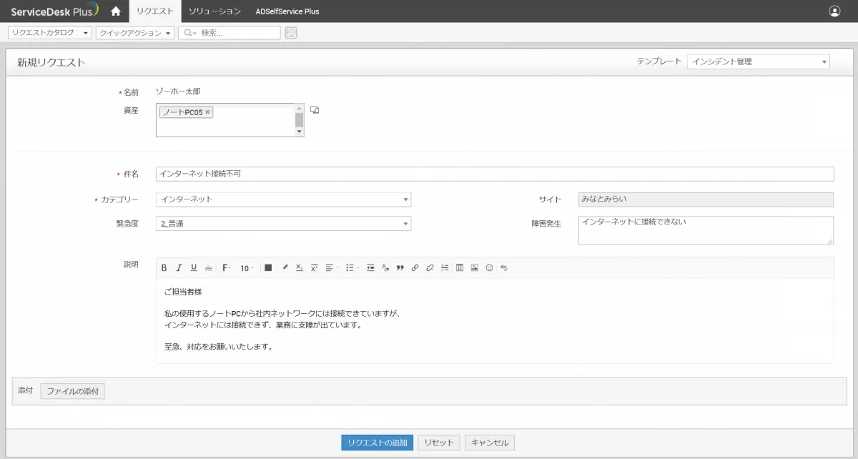Open the user profile icon
The height and width of the screenshot is (459, 858).
pos(834,11)
